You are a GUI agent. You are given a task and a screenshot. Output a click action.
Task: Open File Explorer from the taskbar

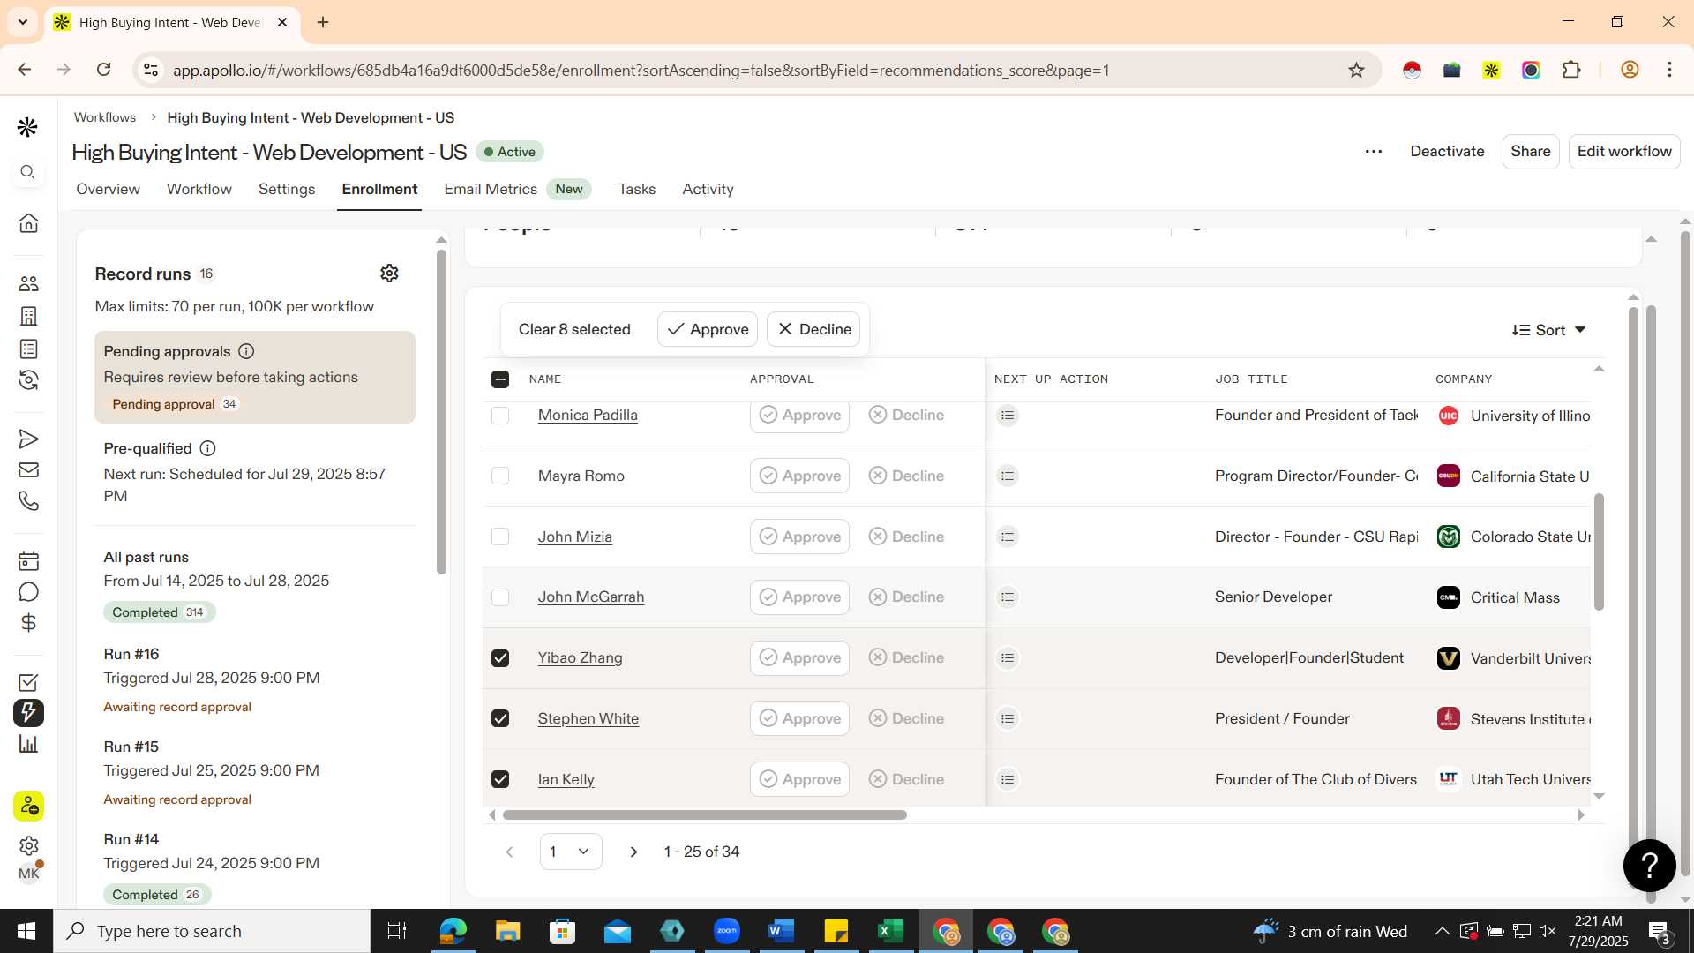pyautogui.click(x=507, y=931)
